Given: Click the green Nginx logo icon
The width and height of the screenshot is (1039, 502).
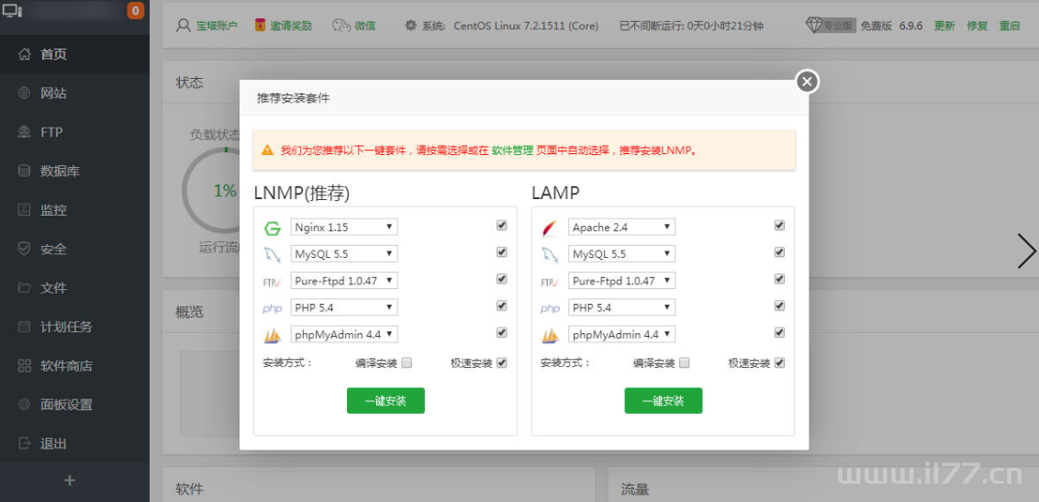Looking at the screenshot, I should point(273,229).
